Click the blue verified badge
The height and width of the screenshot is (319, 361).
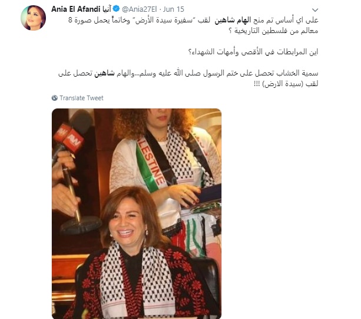point(116,9)
